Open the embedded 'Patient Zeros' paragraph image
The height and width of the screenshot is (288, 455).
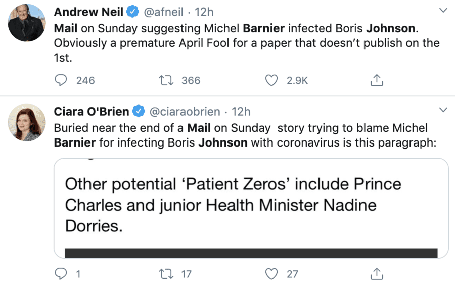coord(251,208)
